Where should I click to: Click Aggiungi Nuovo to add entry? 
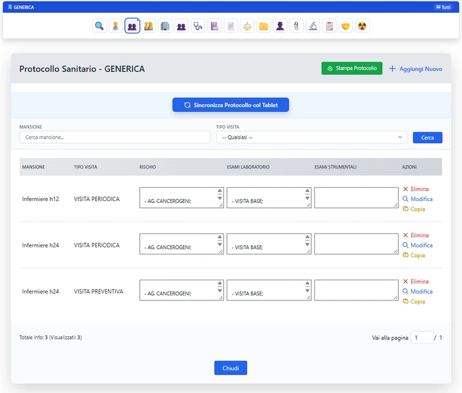coord(415,69)
